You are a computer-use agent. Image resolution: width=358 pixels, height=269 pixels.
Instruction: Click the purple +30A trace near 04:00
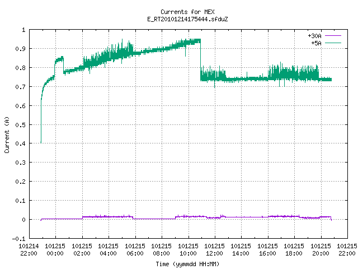109,216
